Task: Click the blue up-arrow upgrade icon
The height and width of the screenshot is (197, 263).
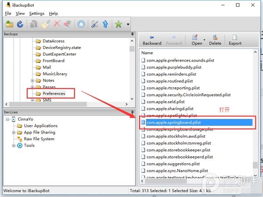Action: pos(105,24)
